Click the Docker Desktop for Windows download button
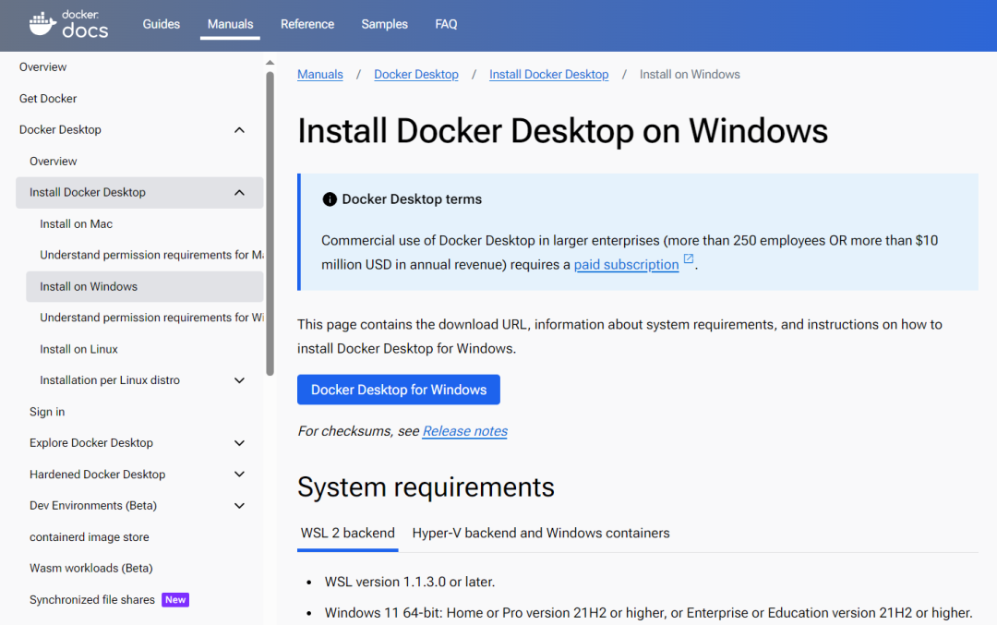The width and height of the screenshot is (997, 625). 399,390
